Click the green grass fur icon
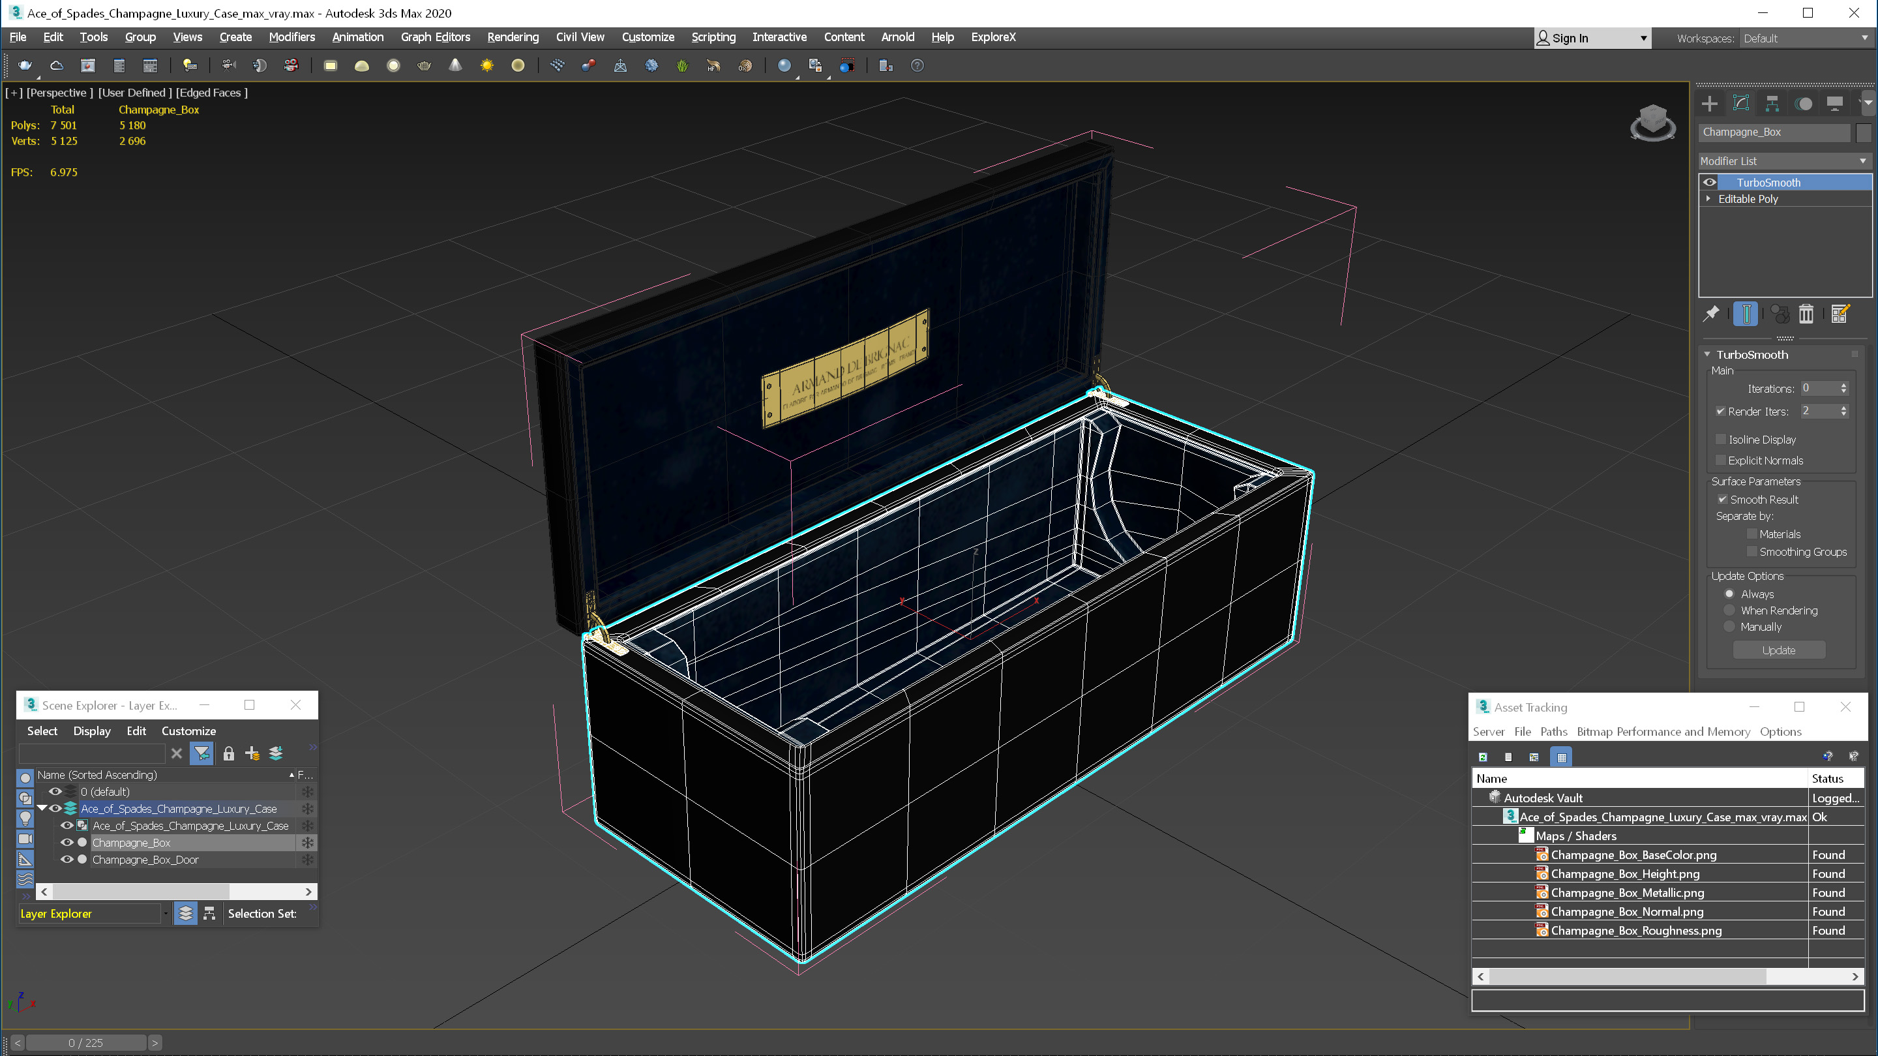The width and height of the screenshot is (1878, 1056). (681, 66)
